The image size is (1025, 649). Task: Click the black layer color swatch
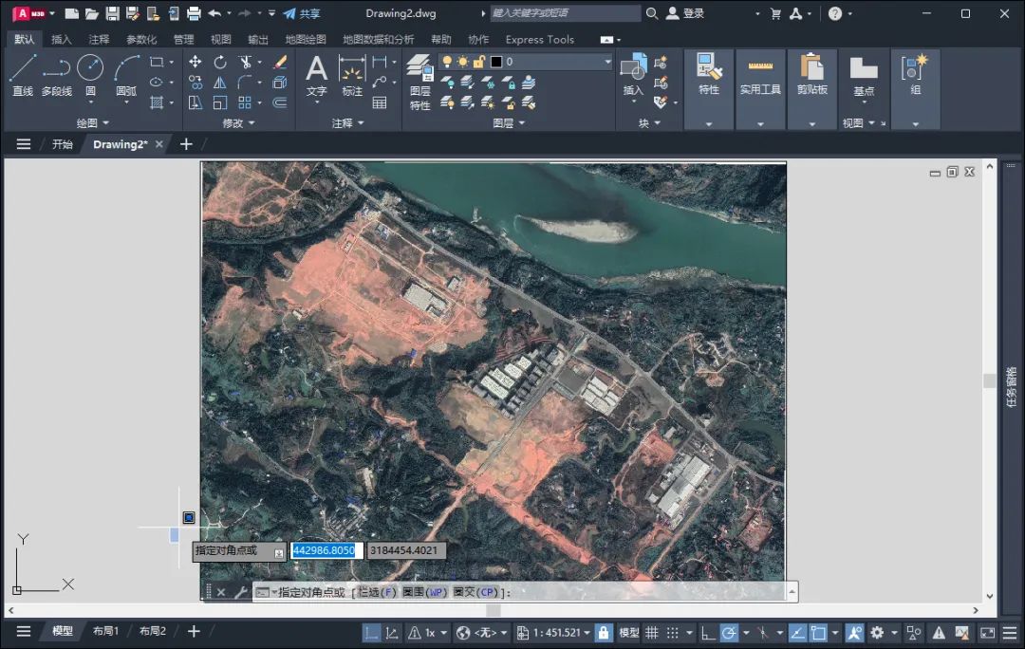496,62
